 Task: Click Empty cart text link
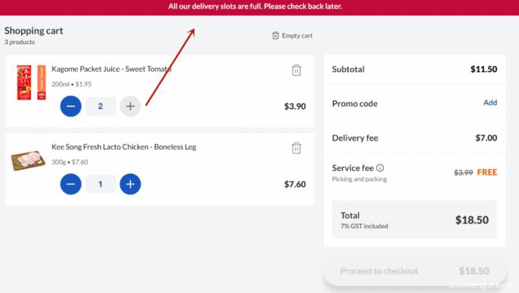pos(297,36)
